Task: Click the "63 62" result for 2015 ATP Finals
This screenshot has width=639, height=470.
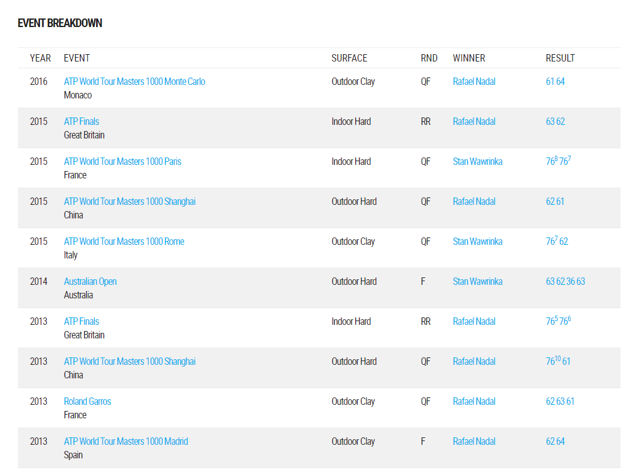Action: point(555,122)
